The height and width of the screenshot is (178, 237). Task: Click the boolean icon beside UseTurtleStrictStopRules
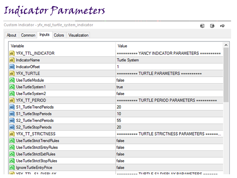click(x=12, y=161)
